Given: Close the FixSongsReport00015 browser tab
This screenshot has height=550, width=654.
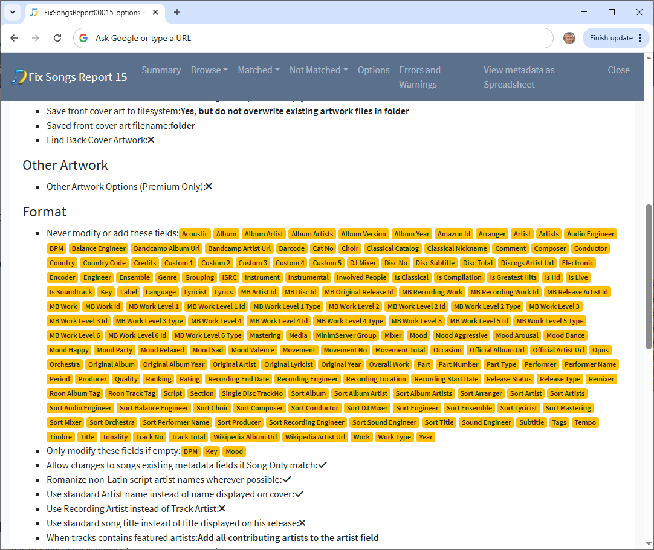Looking at the screenshot, I should coord(157,12).
